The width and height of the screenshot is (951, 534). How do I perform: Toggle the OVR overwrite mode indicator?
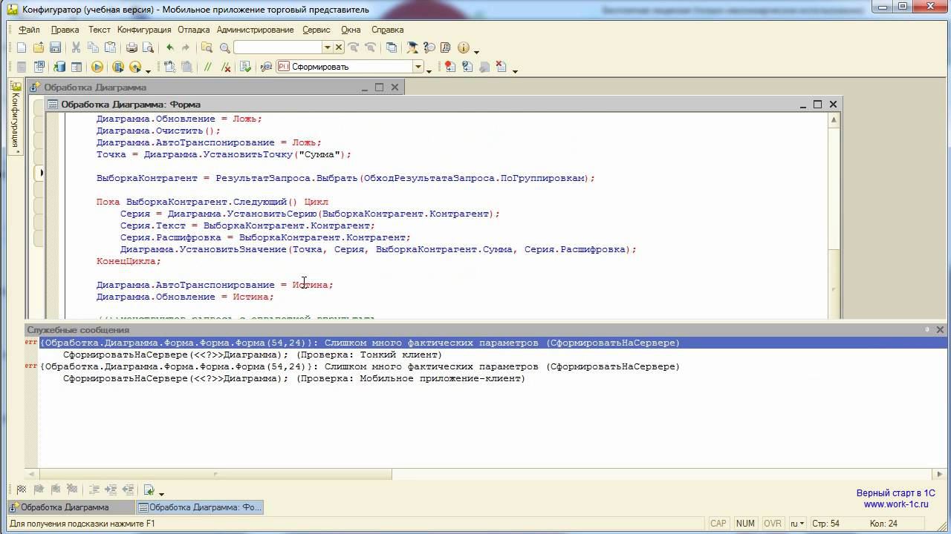click(x=773, y=524)
